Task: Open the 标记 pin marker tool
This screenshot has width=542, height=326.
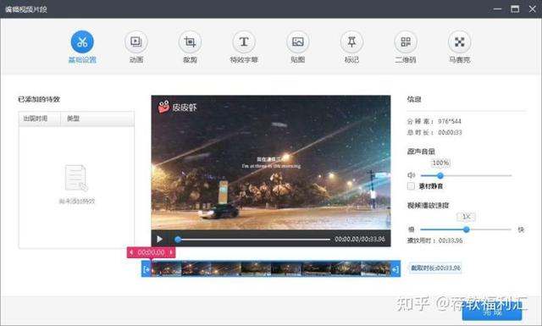Action: pos(351,41)
